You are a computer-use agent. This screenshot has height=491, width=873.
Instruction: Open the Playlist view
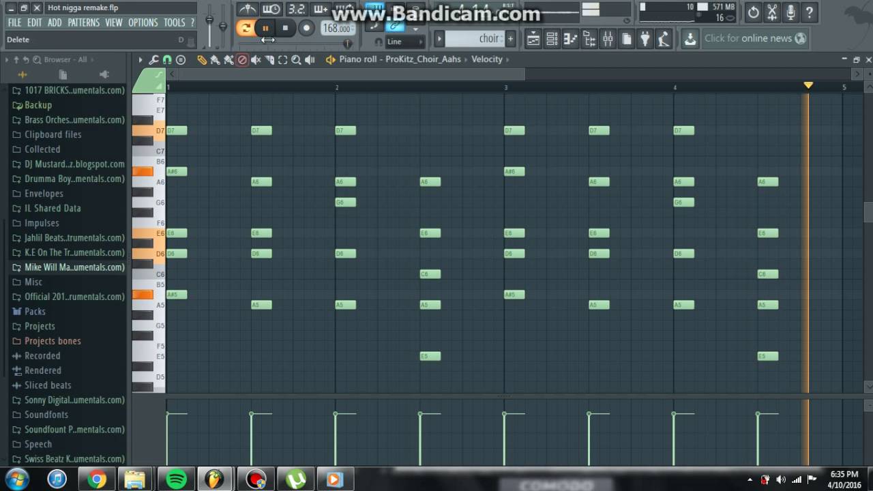coord(533,39)
